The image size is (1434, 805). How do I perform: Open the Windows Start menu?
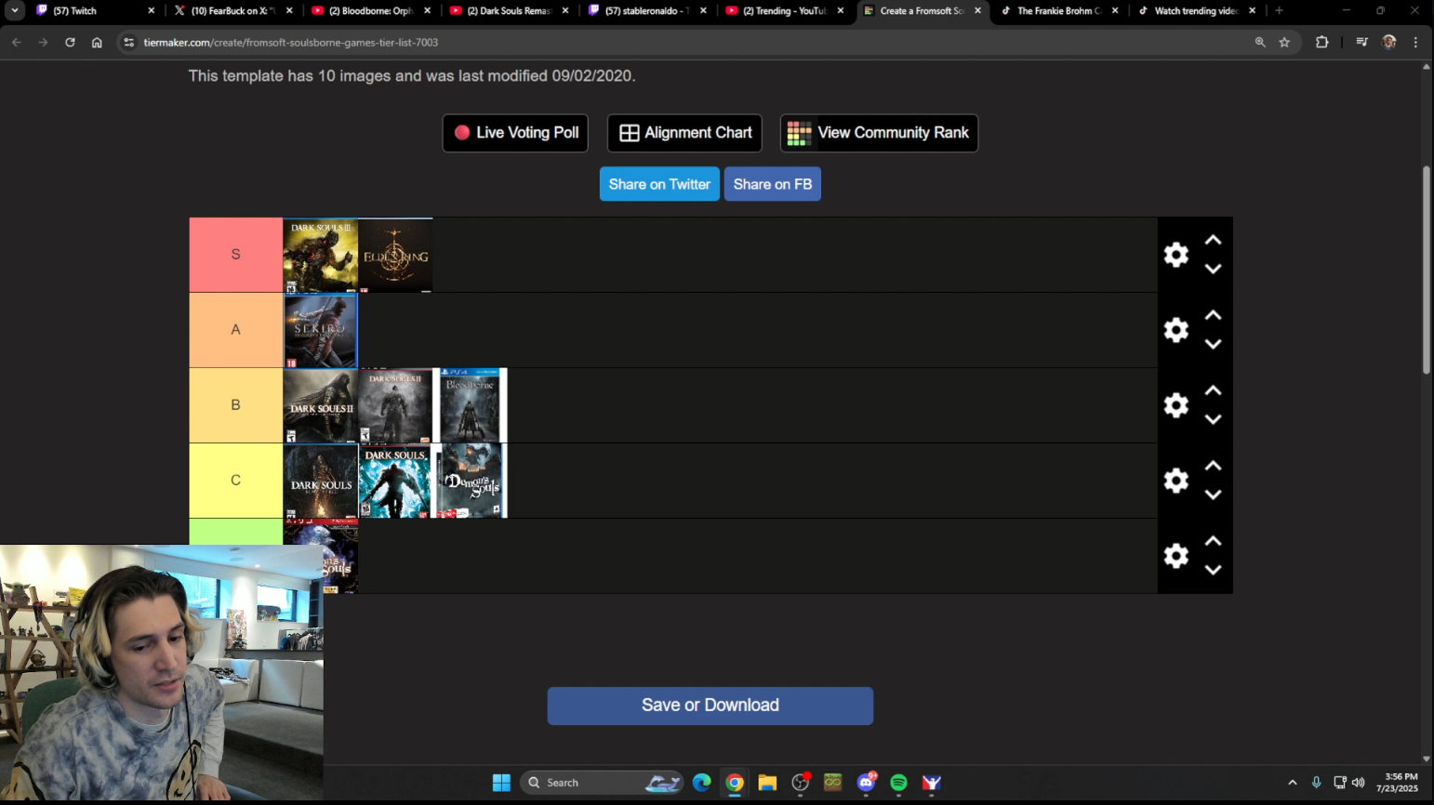[x=501, y=783]
